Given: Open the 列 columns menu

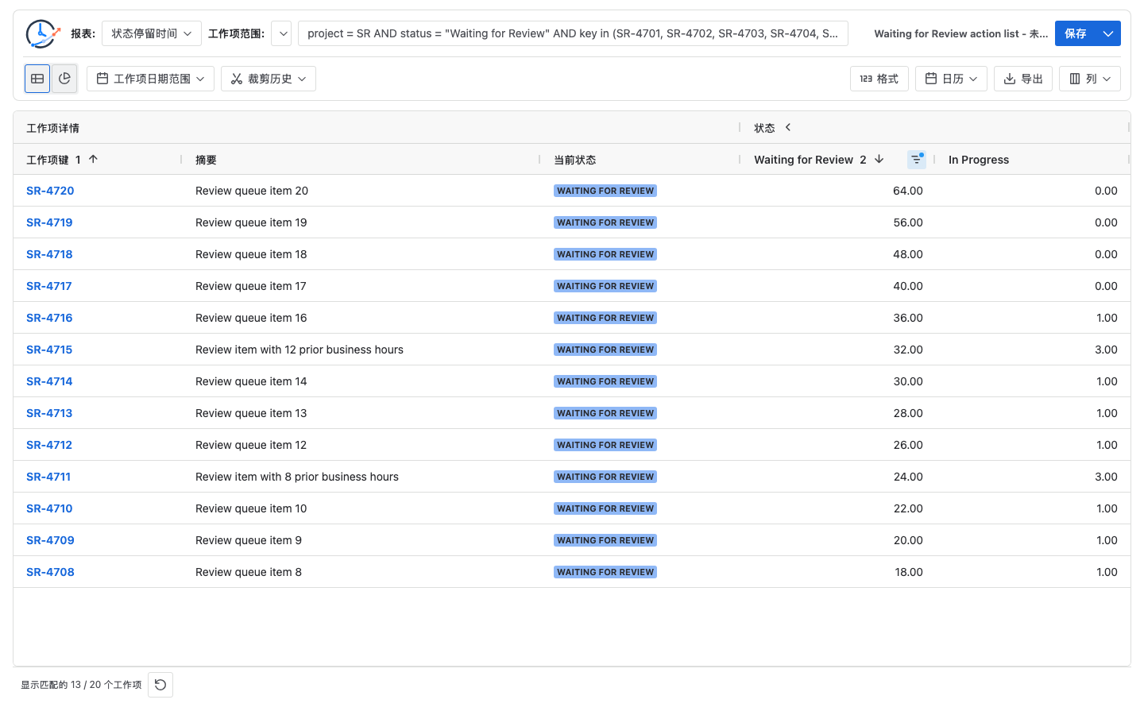Looking at the screenshot, I should (1090, 79).
